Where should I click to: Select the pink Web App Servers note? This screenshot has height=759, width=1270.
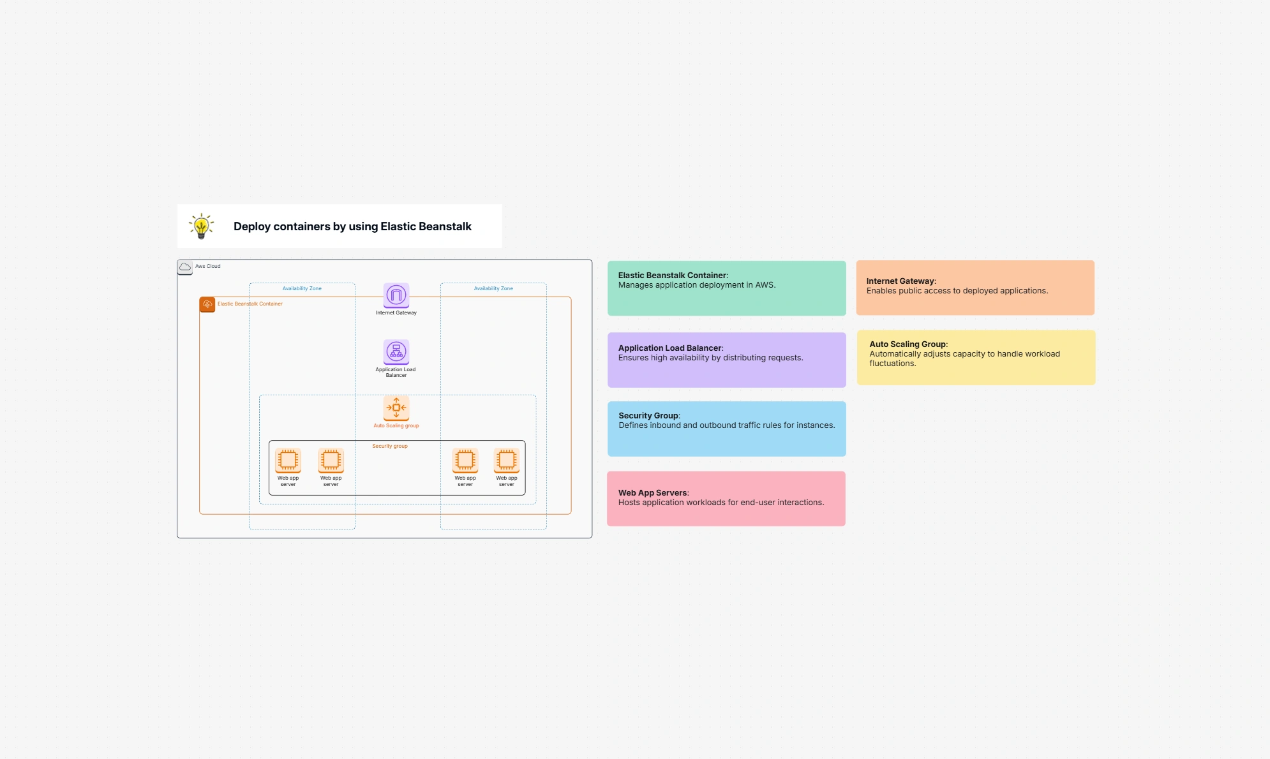[x=726, y=499]
